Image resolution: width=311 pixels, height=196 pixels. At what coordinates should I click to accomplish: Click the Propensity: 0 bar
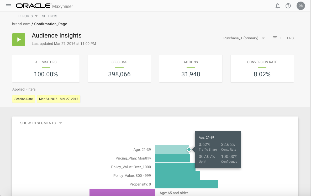(186, 184)
